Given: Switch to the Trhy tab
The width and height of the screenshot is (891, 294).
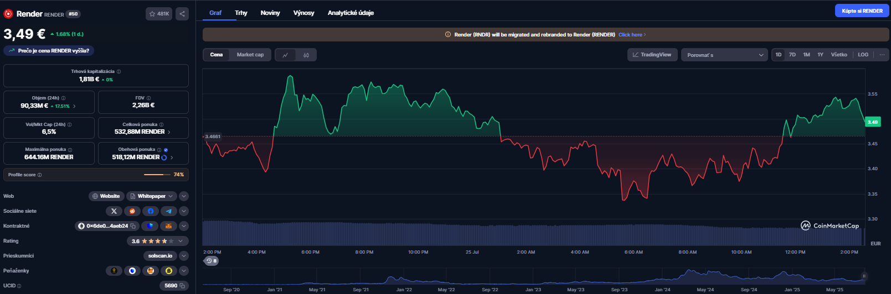Looking at the screenshot, I should pos(241,13).
